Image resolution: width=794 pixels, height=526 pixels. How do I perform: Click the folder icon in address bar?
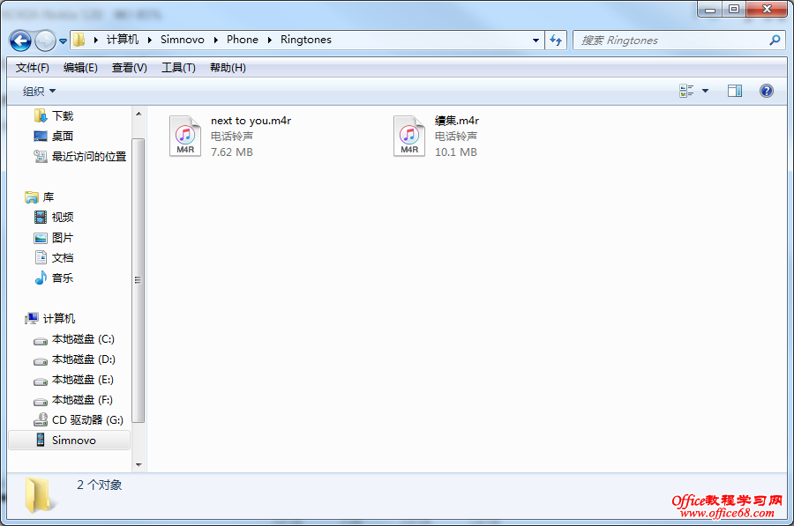click(79, 40)
